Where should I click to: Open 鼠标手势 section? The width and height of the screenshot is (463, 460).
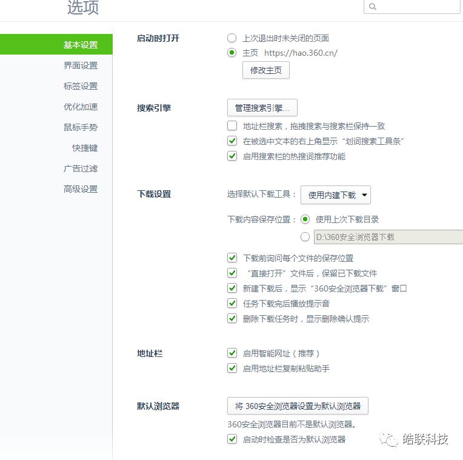[x=81, y=127]
